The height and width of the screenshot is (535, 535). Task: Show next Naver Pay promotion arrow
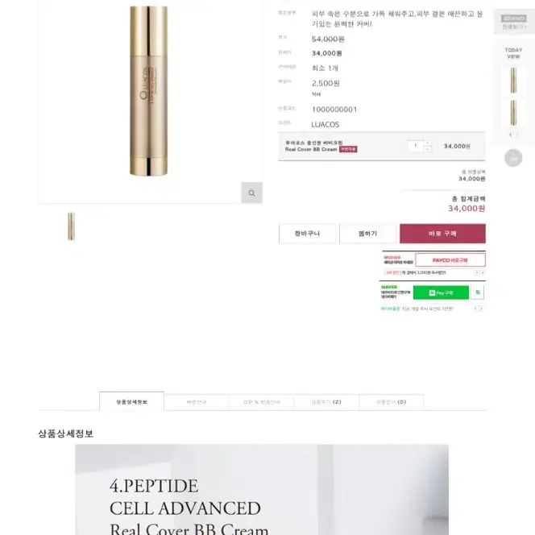[481, 309]
